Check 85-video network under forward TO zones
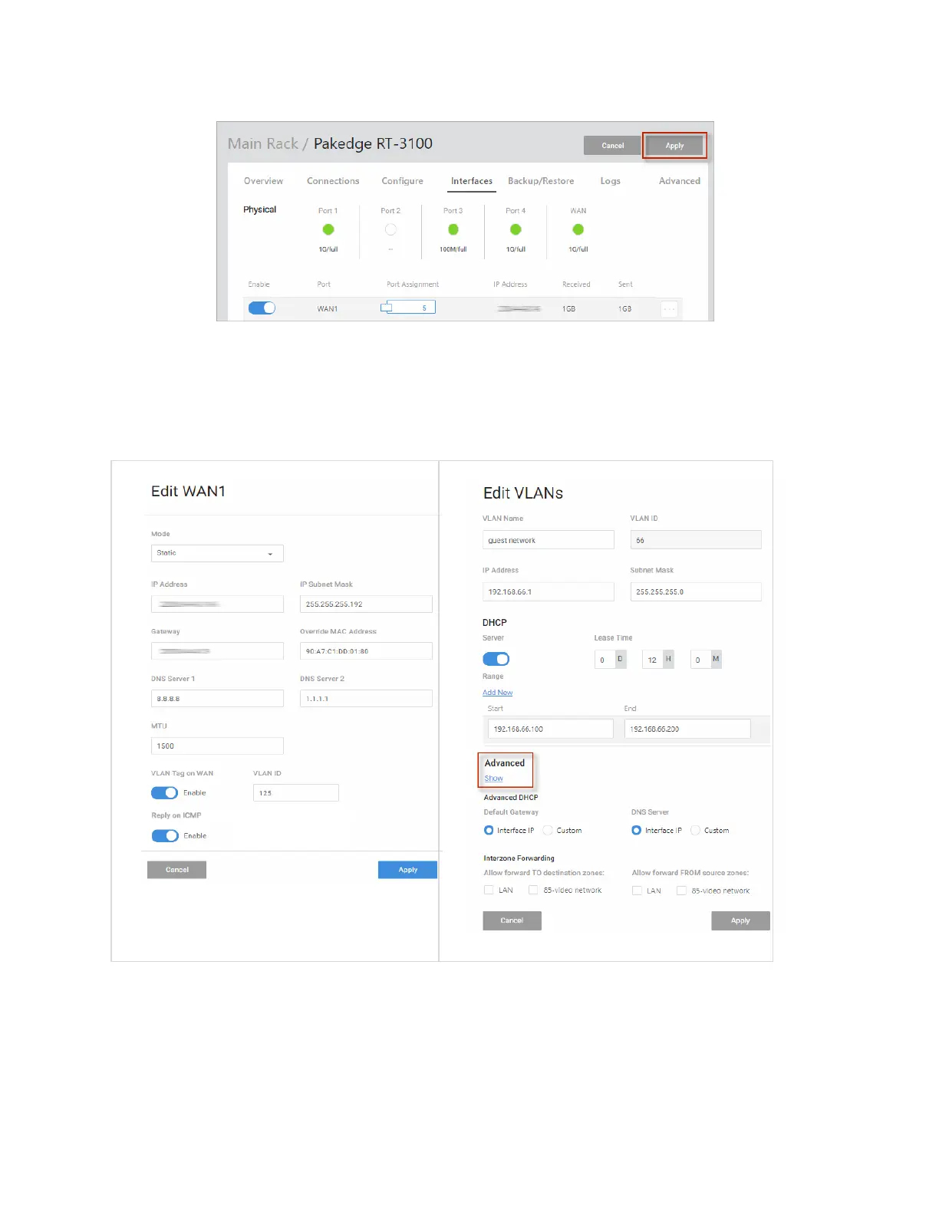This screenshot has width=939, height=1215. point(533,890)
